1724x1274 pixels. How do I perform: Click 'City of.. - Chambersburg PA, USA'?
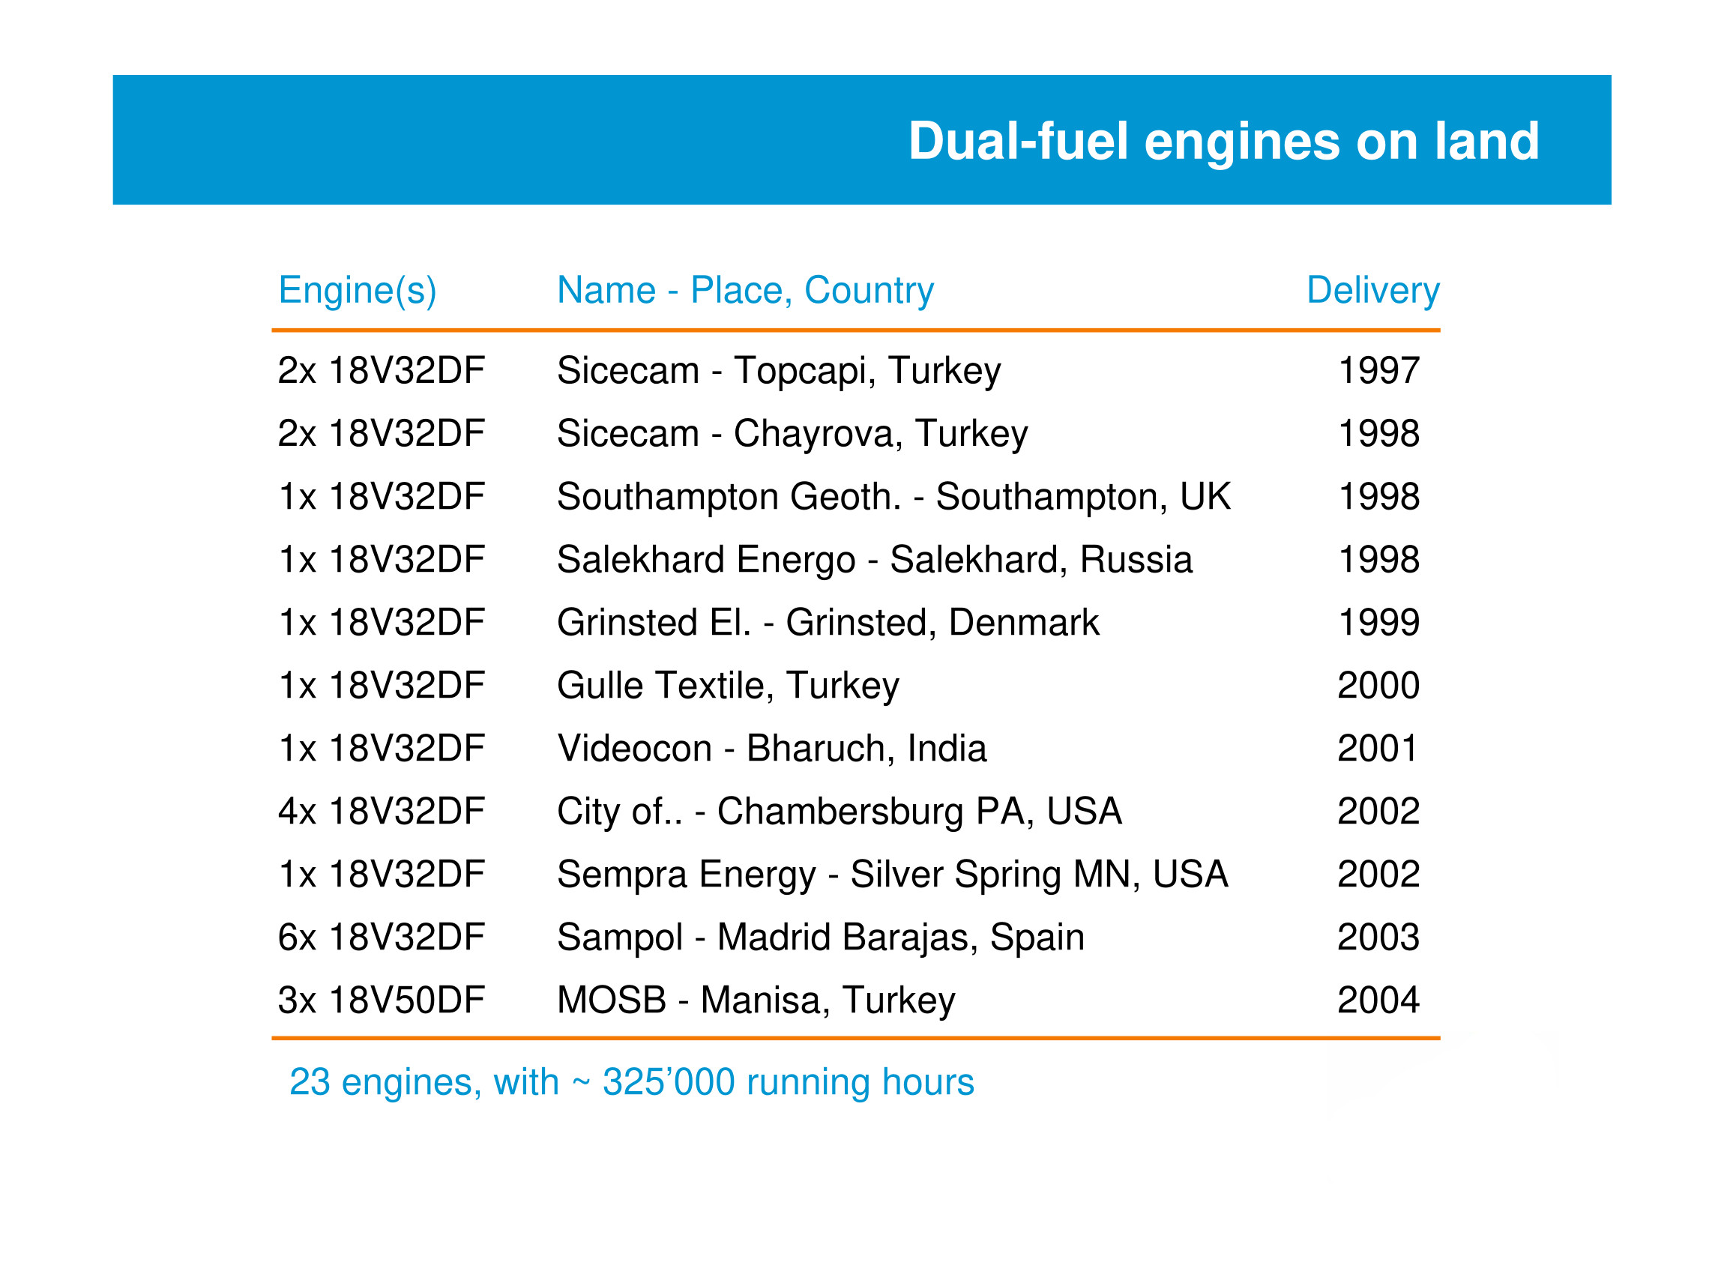[x=839, y=812]
